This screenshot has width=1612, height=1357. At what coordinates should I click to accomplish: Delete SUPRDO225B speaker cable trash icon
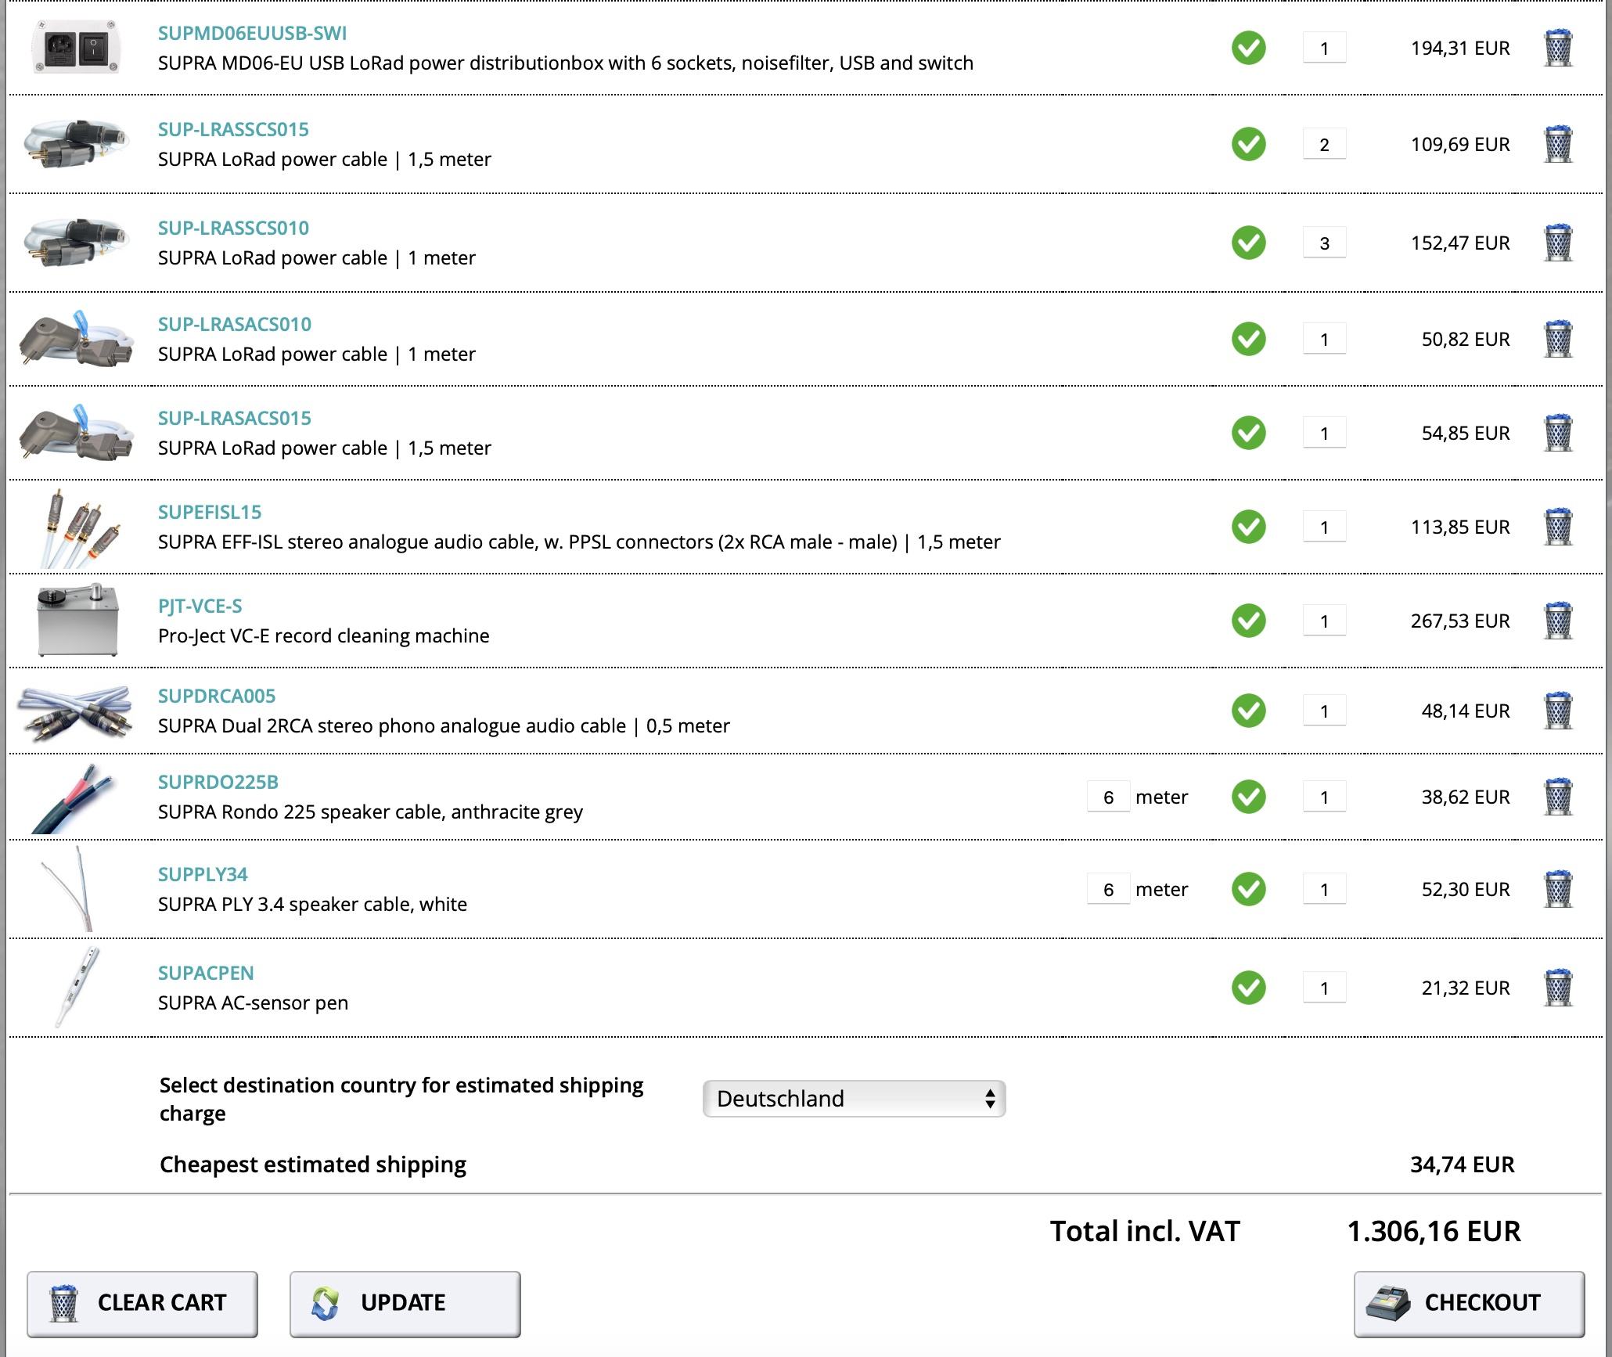tap(1558, 797)
